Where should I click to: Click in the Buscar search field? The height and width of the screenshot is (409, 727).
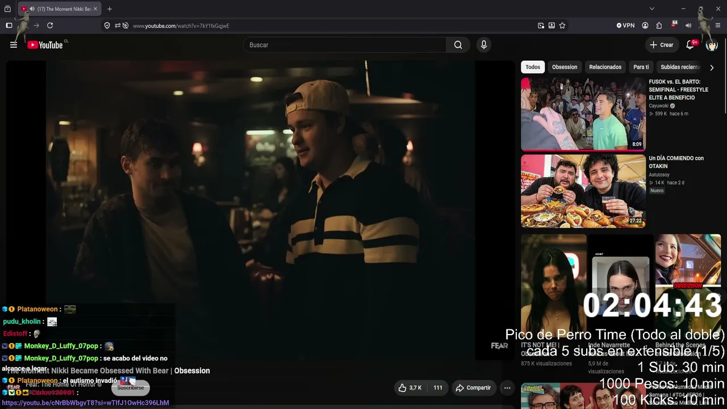click(x=345, y=45)
